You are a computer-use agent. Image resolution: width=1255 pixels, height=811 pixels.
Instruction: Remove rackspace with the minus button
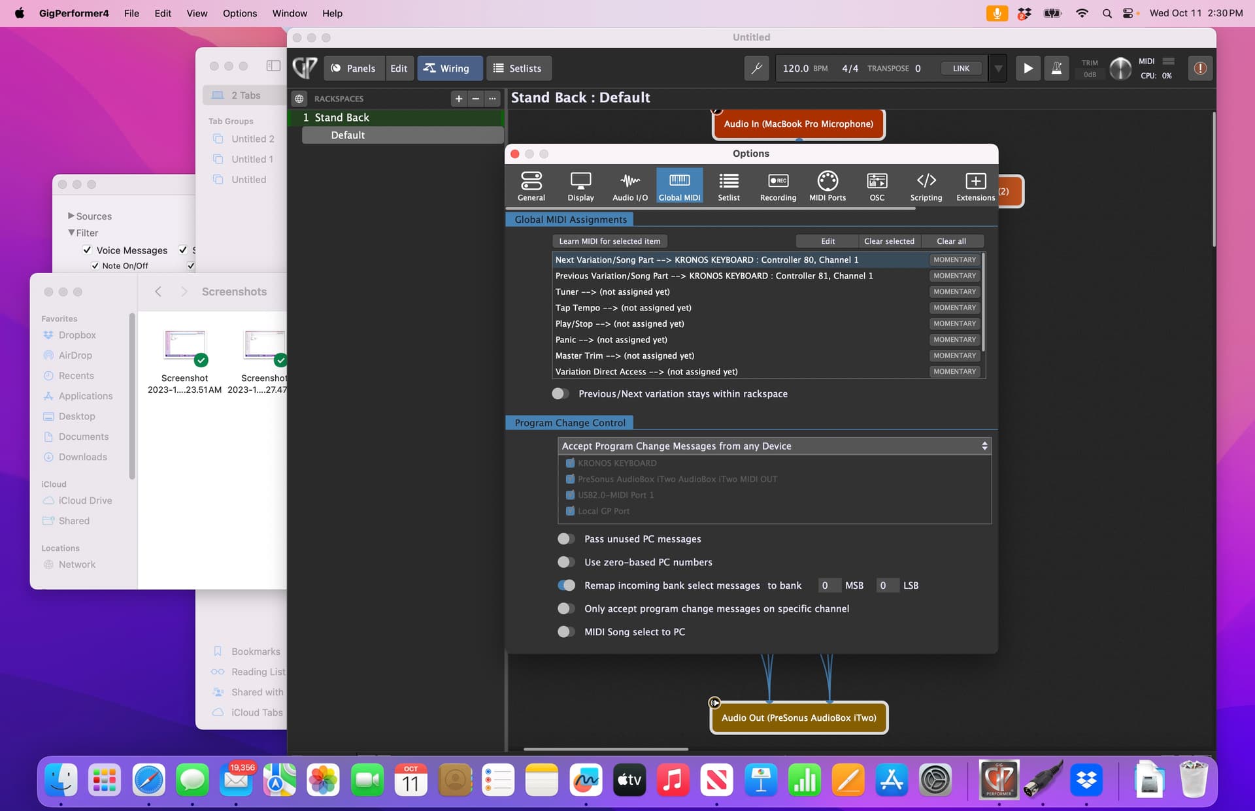pyautogui.click(x=476, y=99)
